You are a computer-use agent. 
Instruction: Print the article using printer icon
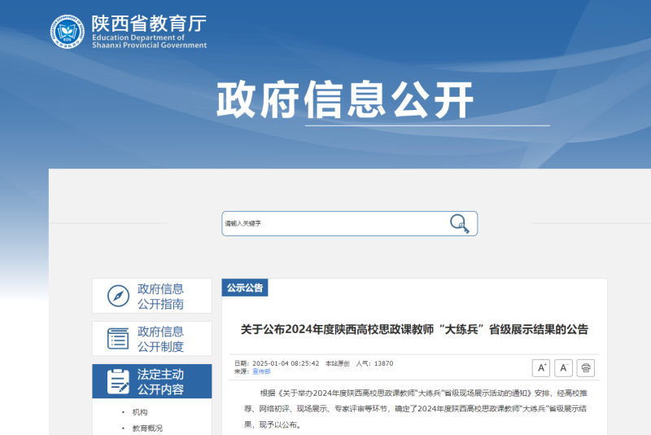(586, 368)
